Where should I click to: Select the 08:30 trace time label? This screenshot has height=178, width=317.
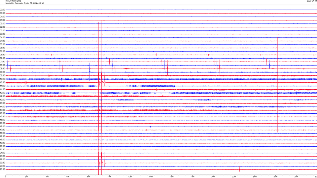point(2,69)
